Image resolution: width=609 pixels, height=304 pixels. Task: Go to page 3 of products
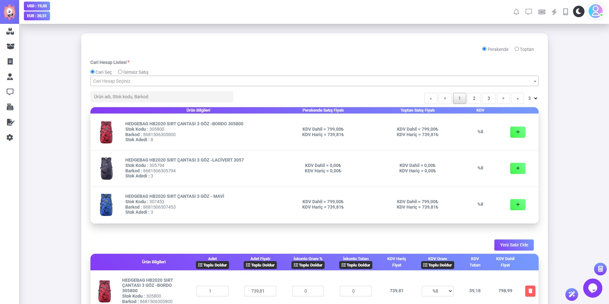(x=489, y=98)
